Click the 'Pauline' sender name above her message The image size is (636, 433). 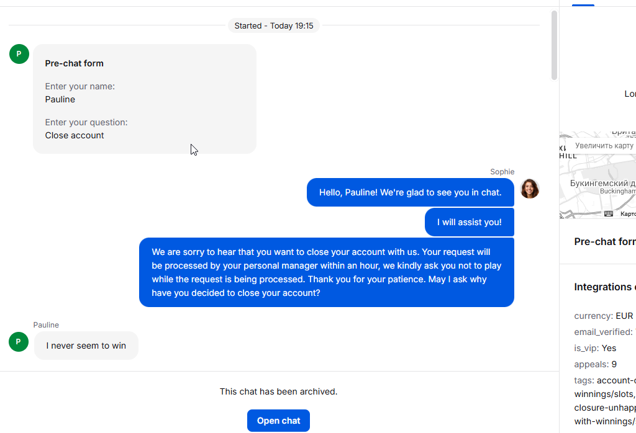[x=46, y=325]
